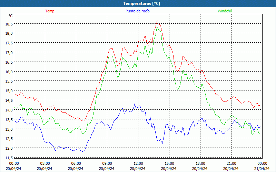Click the "06:00" time label on the x-axis
The height and width of the screenshot is (172, 276).
[76, 164]
